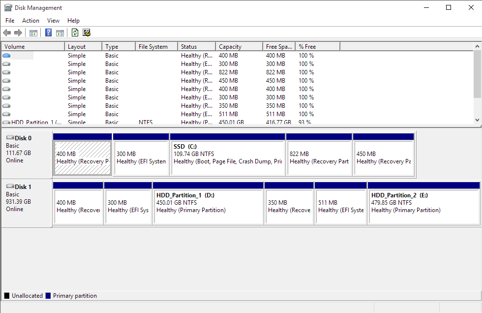This screenshot has width=482, height=313.
Task: Toggle the Show/Hide Console Tree icon
Action: coord(33,32)
